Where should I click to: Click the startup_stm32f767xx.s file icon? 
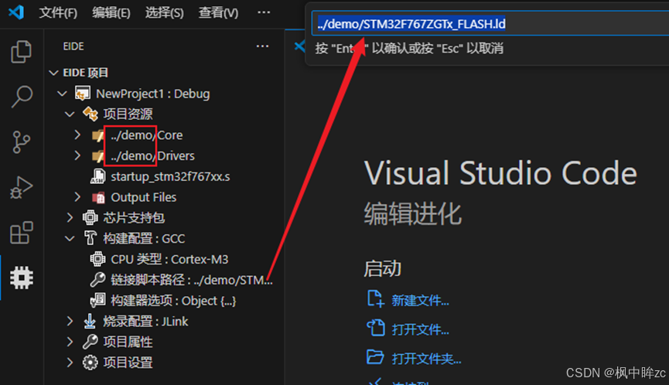point(97,176)
